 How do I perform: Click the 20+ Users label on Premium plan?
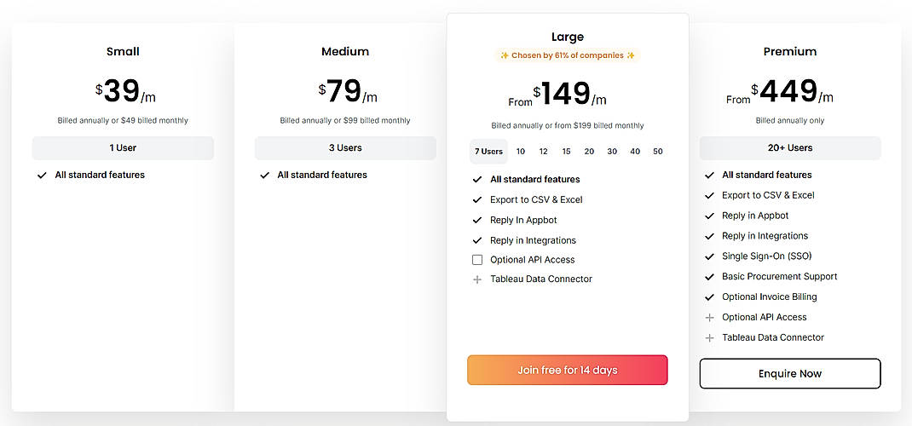(x=789, y=148)
